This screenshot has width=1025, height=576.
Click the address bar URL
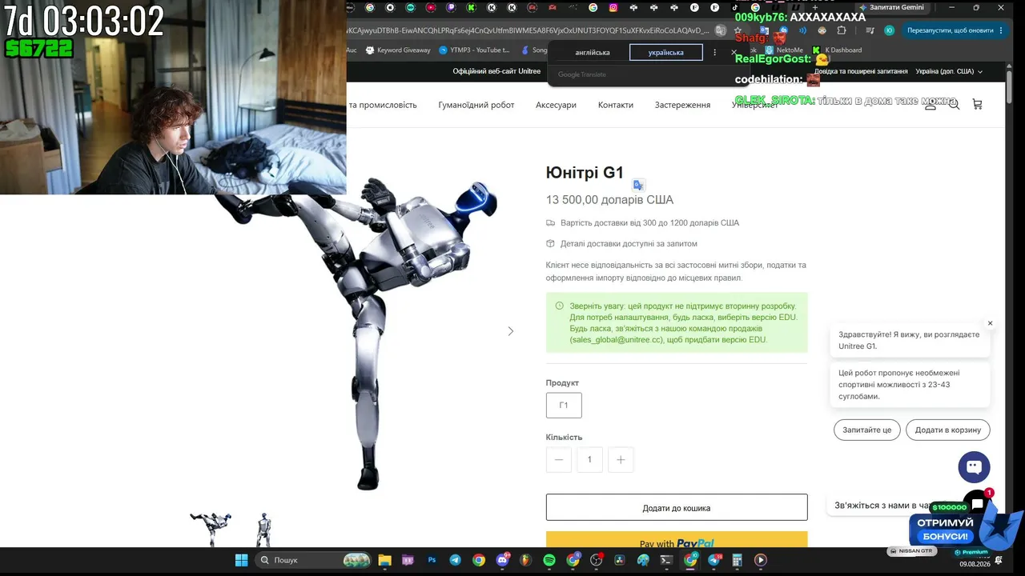coord(529,30)
